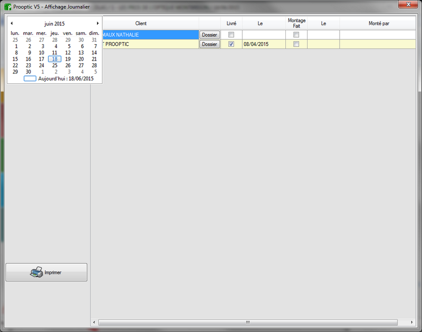Tick Montage Fait for NATHALIE row

296,35
